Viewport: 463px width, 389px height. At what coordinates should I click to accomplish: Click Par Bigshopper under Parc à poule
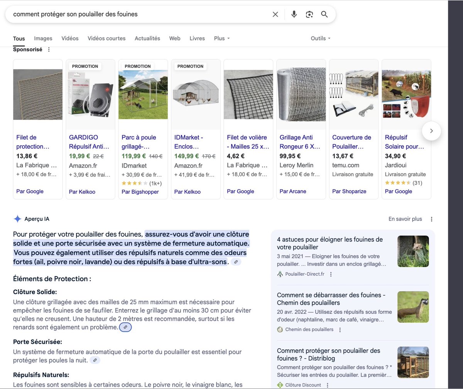pos(140,192)
